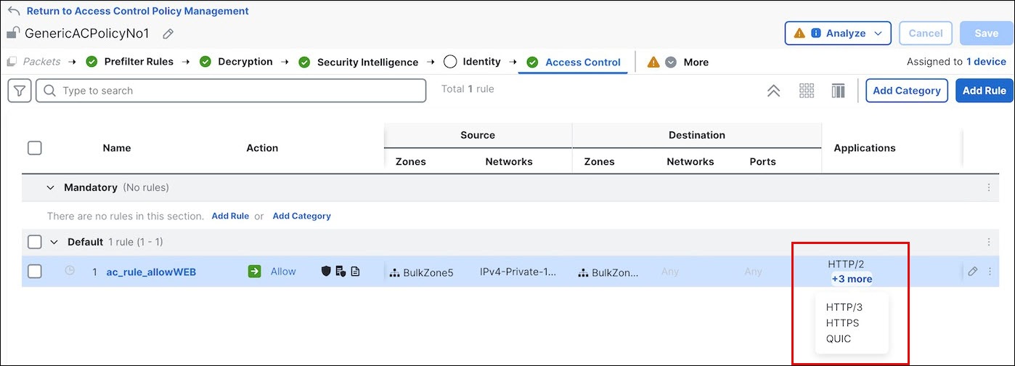1015x366 pixels.
Task: Click the filter funnel icon
Action: (x=19, y=91)
